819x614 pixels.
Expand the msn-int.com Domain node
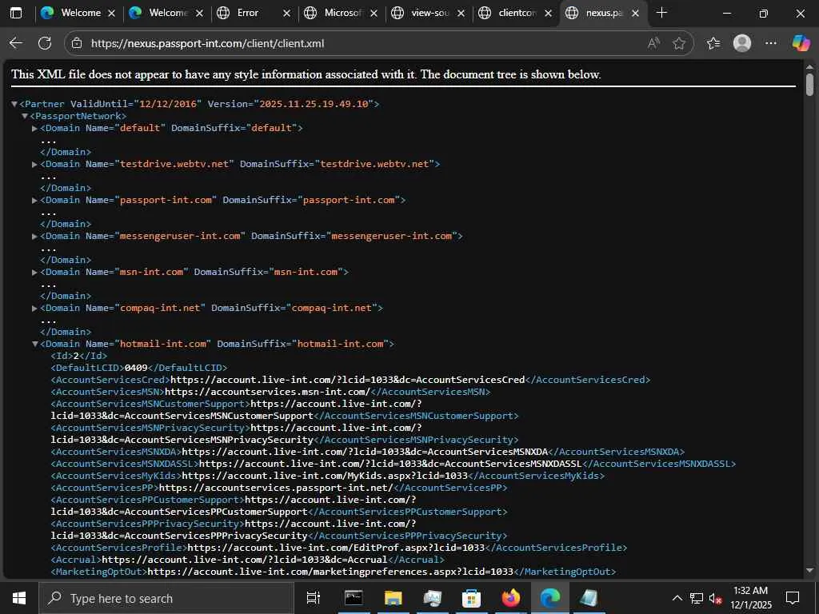pos(34,272)
